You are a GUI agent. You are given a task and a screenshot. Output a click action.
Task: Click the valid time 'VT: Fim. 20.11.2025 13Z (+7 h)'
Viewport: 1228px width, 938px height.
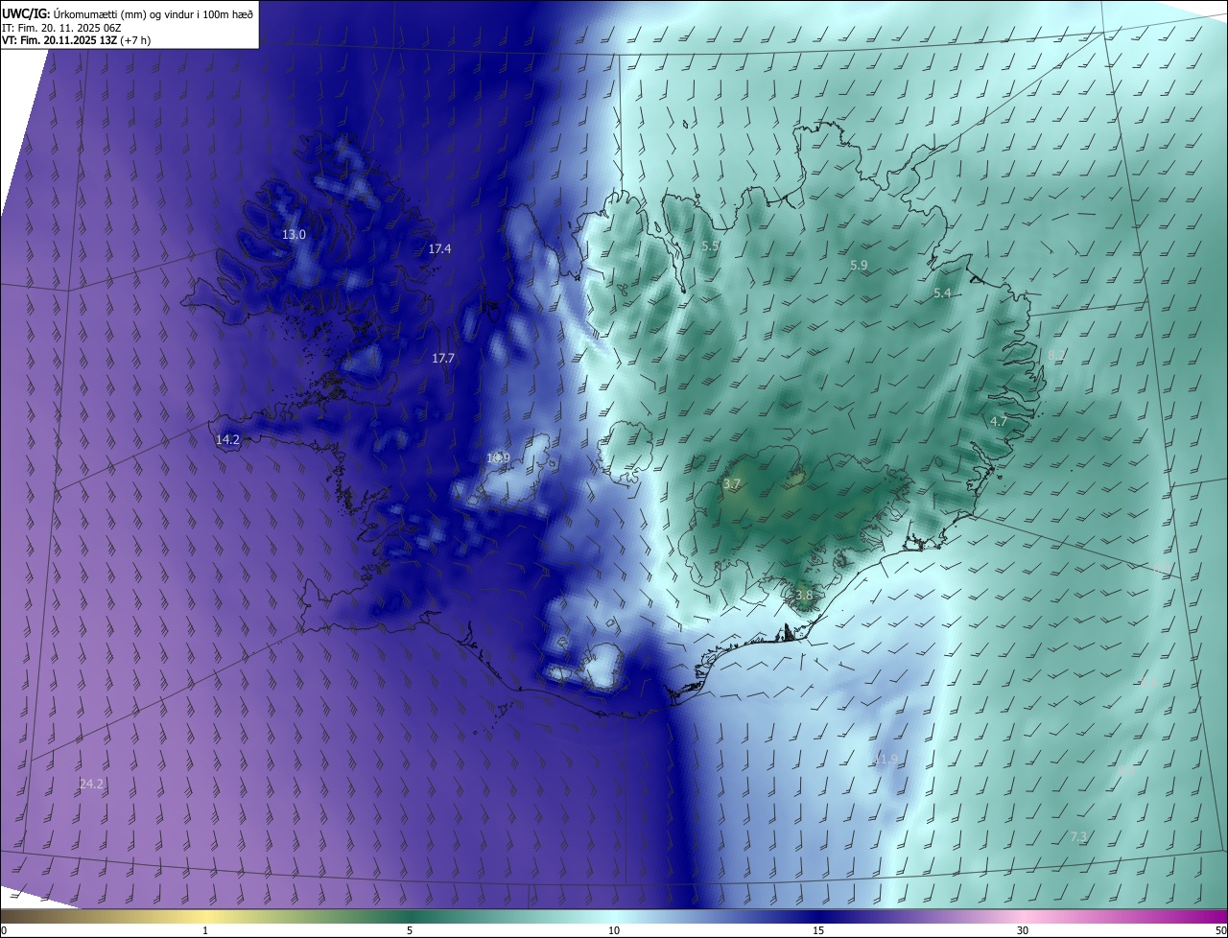76,40
